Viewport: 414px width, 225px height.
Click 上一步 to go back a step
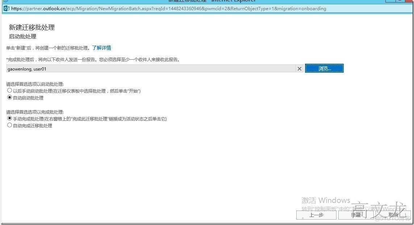coord(316,215)
